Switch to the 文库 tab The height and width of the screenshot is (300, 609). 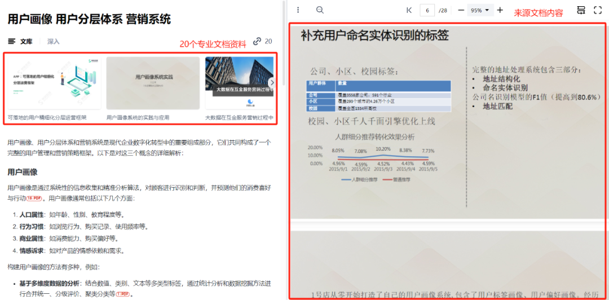[26, 42]
